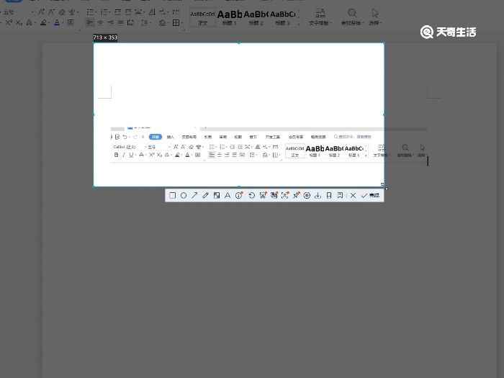Image resolution: width=504 pixels, height=378 pixels.
Task: Click the font color A icon in top ribbon
Action: [x=57, y=22]
